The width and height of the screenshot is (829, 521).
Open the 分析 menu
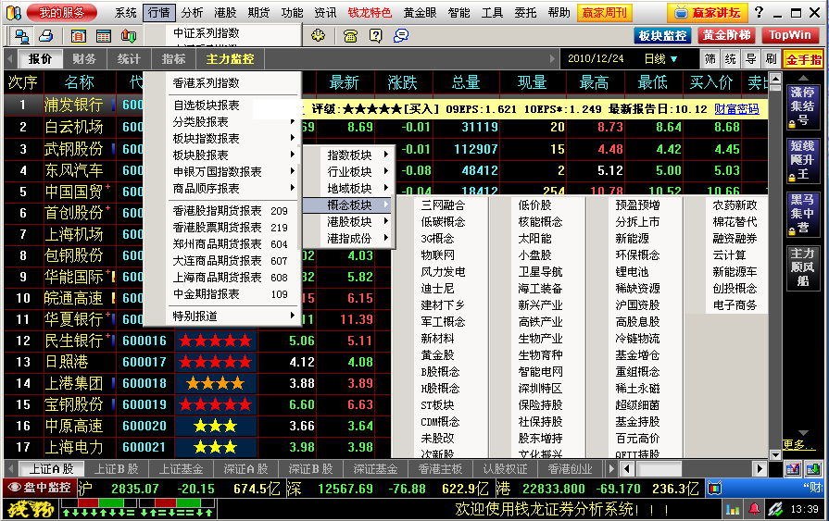coord(192,13)
